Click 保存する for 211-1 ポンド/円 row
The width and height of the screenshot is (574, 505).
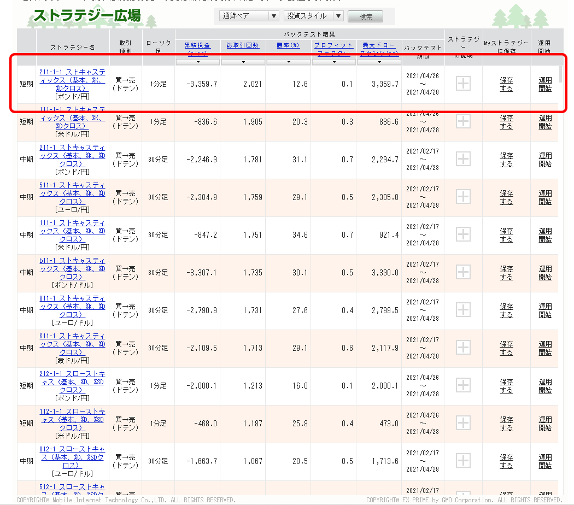point(506,160)
